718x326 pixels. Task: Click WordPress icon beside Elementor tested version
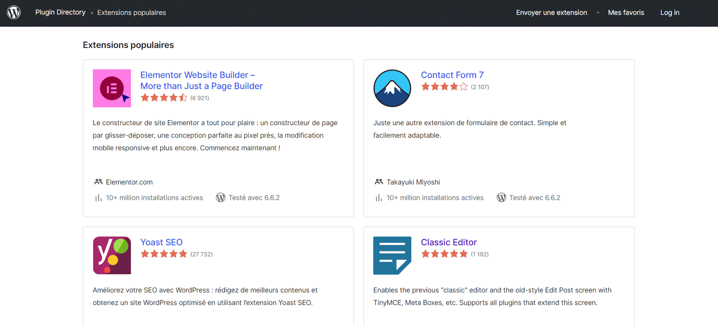pos(220,198)
